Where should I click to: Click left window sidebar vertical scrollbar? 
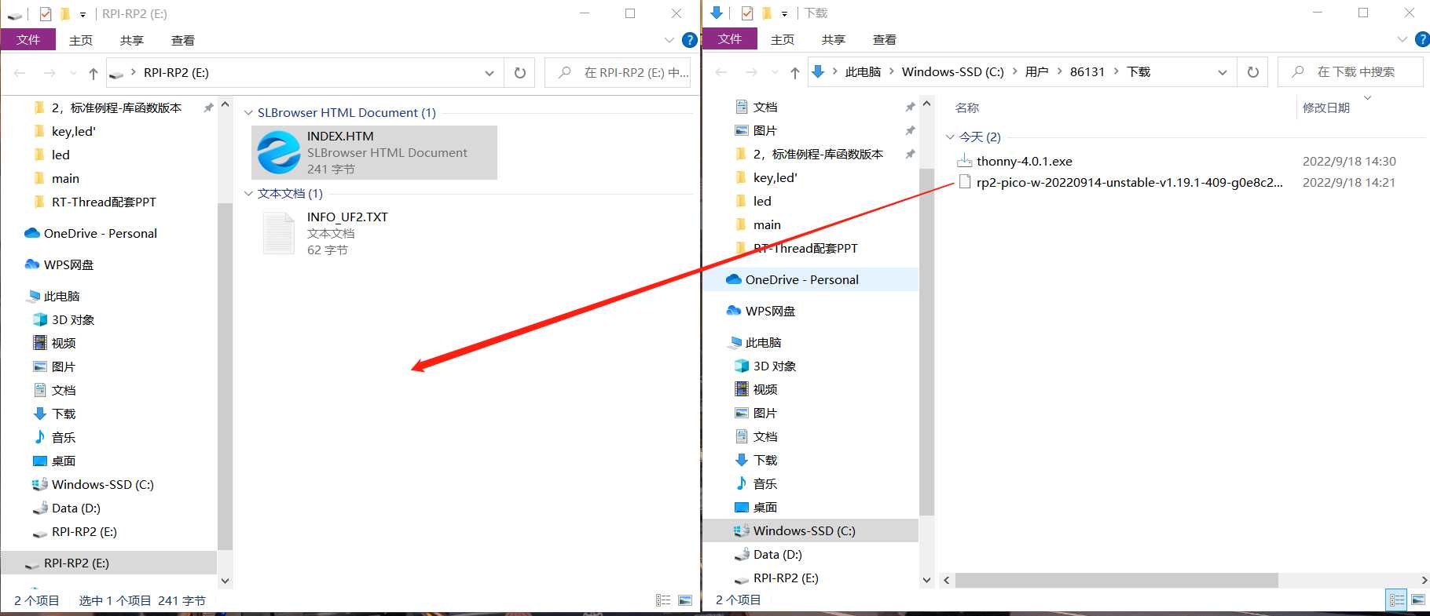point(225,377)
